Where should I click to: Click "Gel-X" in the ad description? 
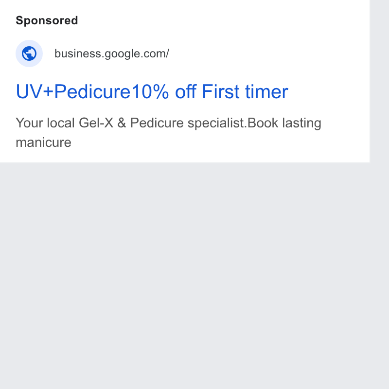pos(96,123)
